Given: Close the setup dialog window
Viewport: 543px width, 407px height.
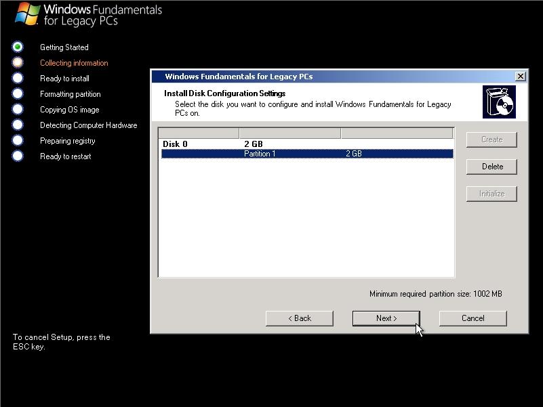Looking at the screenshot, I should pyautogui.click(x=520, y=76).
